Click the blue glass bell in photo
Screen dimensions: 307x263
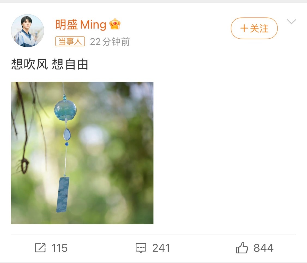pos(65,110)
